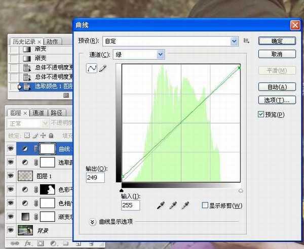Screen dimensions: 304x249
Task: Pick the white point eyedropper
Action: [x=185, y=205]
